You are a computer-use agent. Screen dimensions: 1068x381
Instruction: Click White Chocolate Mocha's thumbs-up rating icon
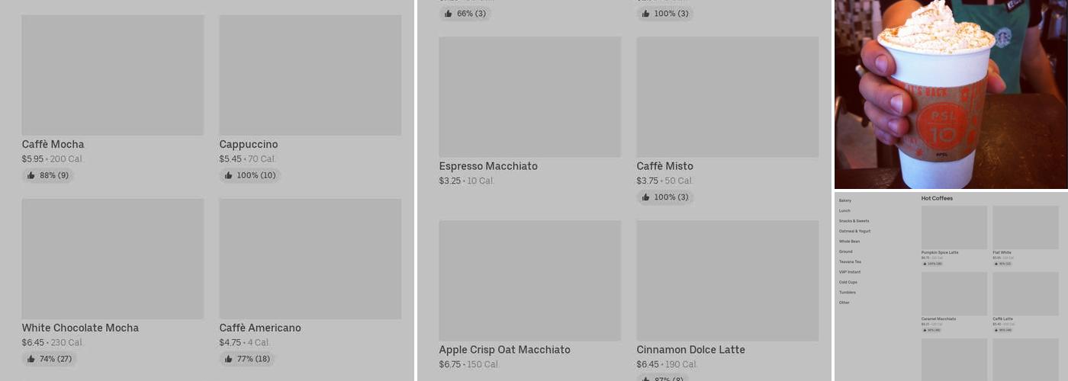click(31, 359)
